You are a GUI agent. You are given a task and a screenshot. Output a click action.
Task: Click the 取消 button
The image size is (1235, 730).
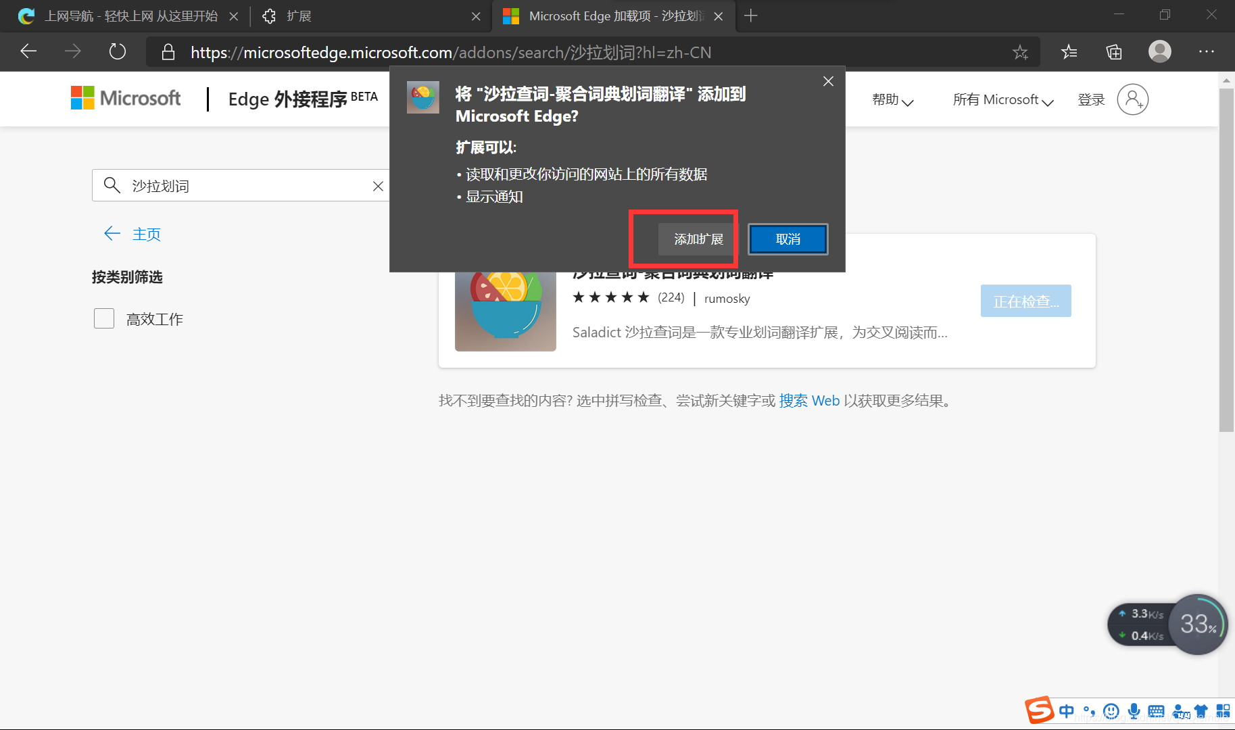coord(788,239)
